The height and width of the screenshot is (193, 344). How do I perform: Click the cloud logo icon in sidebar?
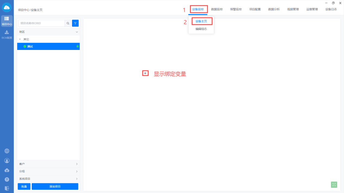7,7
